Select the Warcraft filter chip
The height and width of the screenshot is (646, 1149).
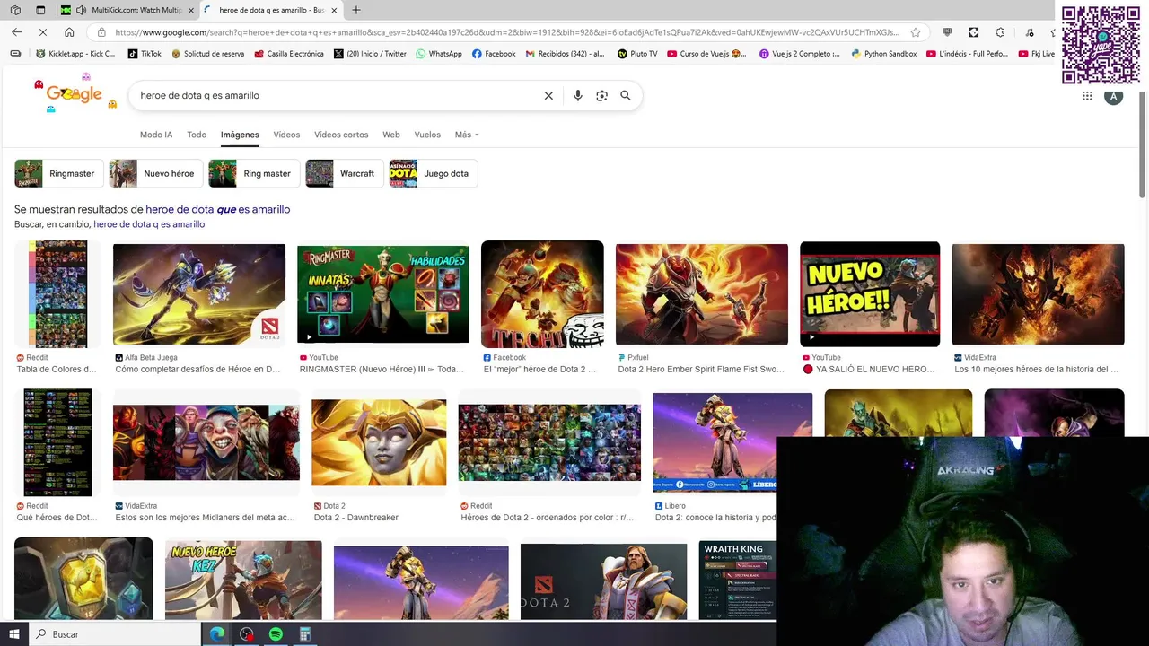pyautogui.click(x=344, y=173)
